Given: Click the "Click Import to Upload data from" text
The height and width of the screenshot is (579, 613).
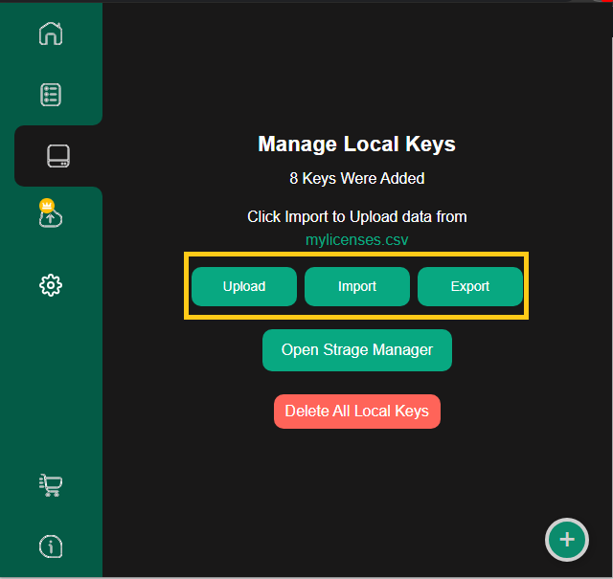Looking at the screenshot, I should [x=356, y=216].
